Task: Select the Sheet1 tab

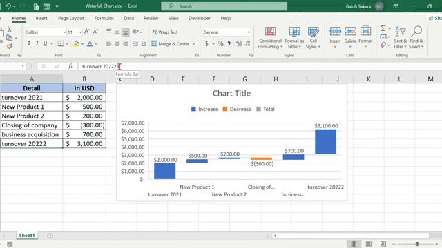Action: tap(27, 236)
